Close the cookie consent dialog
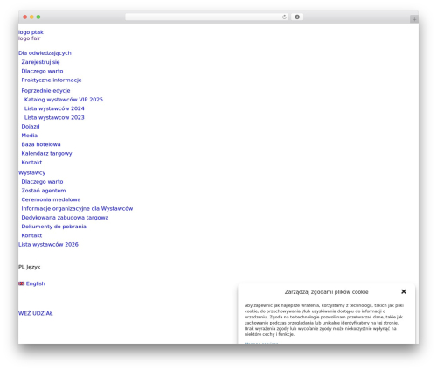The width and height of the screenshot is (437, 370). coord(404,291)
